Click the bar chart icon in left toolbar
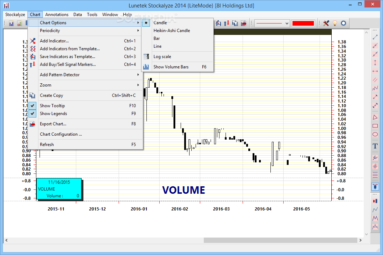 (x=11, y=23)
